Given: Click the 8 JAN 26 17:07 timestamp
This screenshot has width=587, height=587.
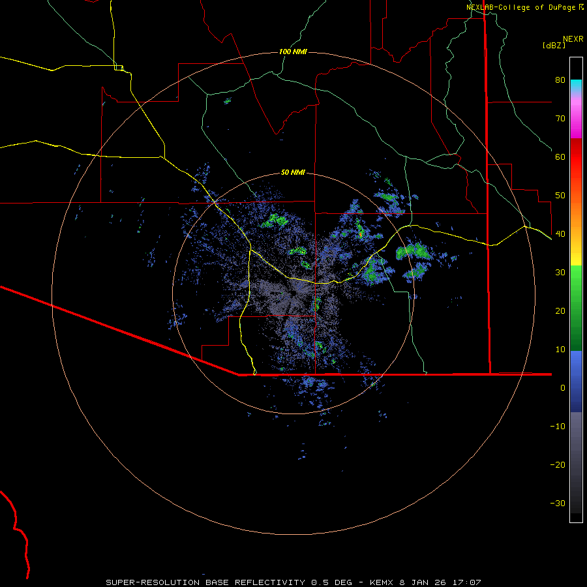Looking at the screenshot, I should pyautogui.click(x=442, y=582).
